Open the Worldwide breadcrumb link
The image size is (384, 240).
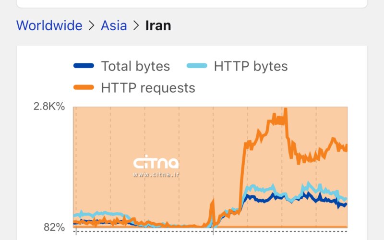point(49,25)
